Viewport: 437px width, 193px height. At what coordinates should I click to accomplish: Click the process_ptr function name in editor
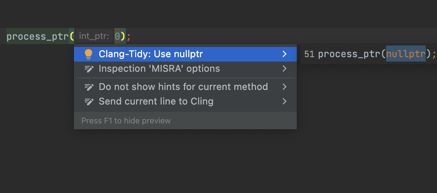coord(38,36)
